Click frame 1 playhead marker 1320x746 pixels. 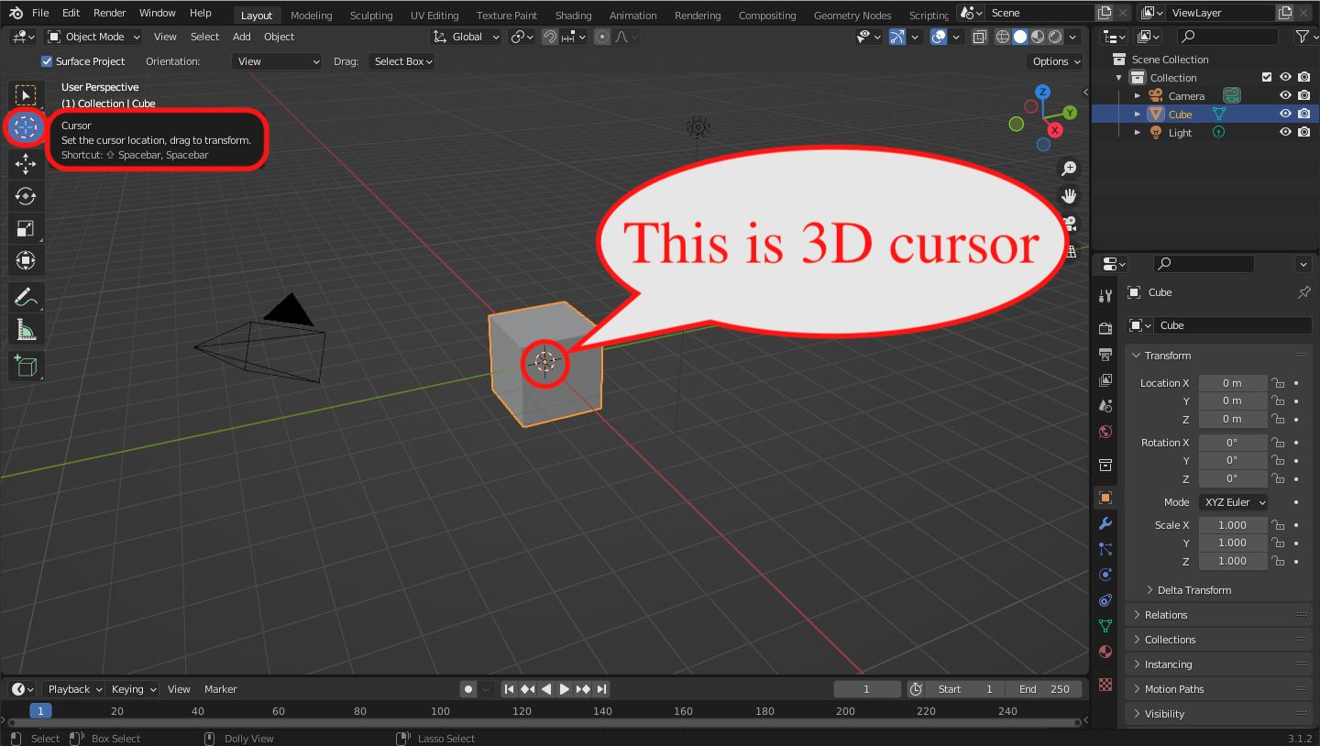tap(40, 710)
